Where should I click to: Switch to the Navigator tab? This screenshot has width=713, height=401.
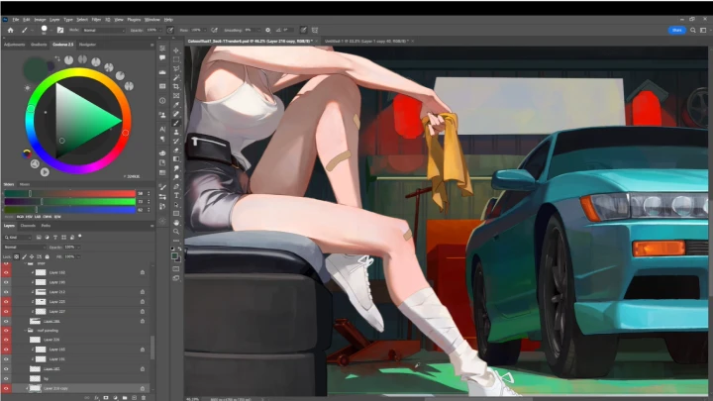pyautogui.click(x=87, y=45)
